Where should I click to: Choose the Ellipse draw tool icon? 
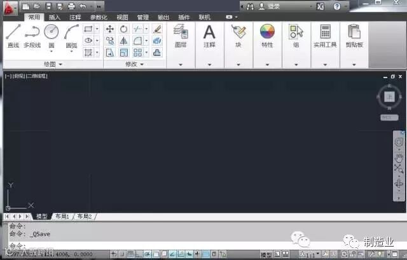pyautogui.click(x=88, y=41)
